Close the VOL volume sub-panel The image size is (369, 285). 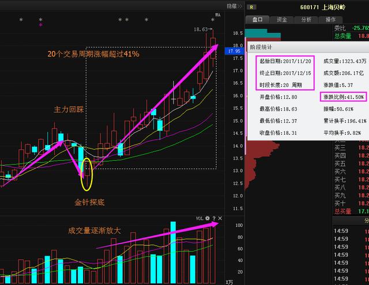coord(220,219)
